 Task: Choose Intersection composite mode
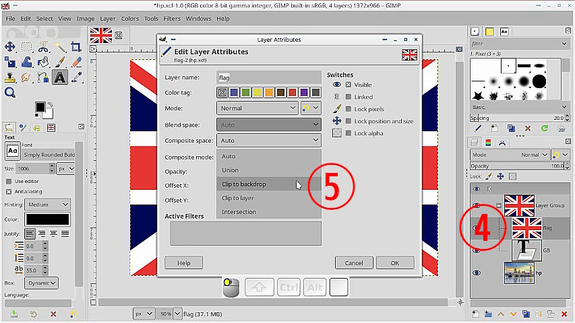click(x=269, y=212)
